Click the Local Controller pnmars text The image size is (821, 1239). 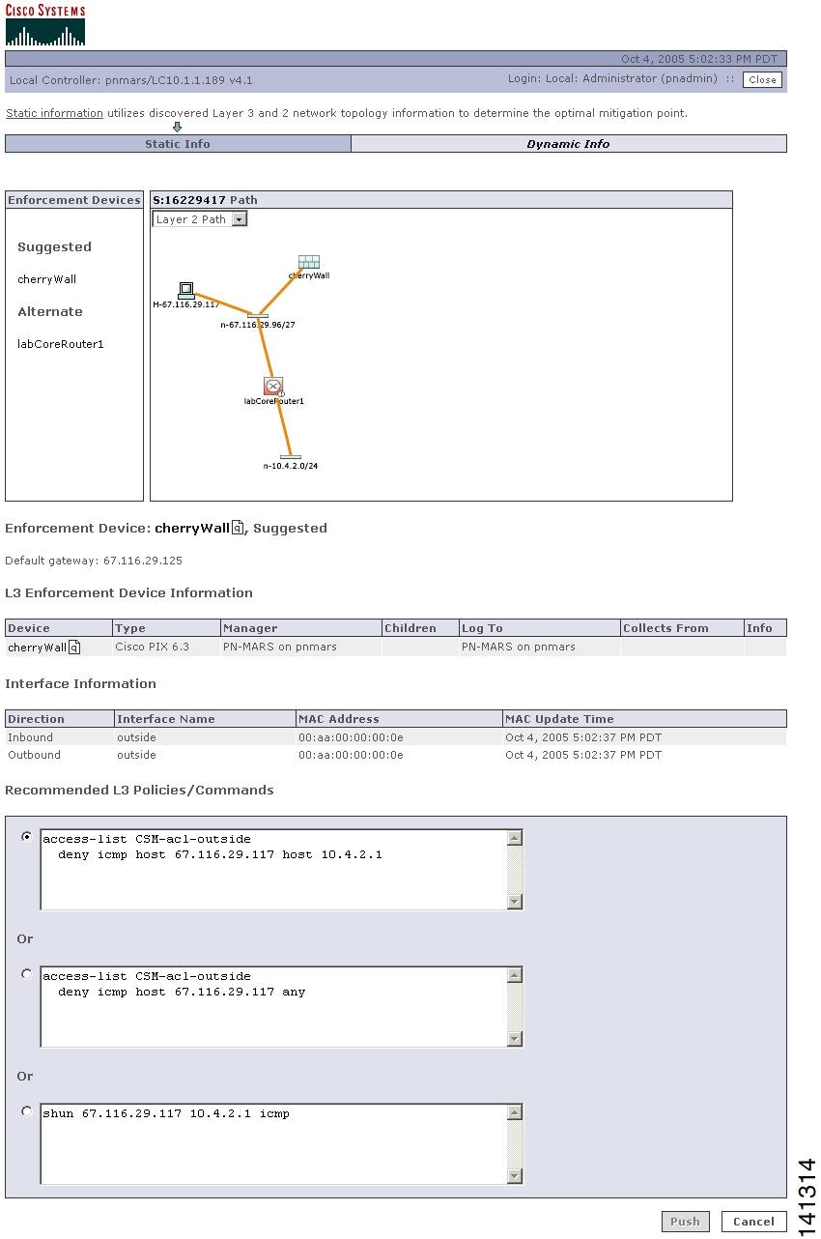coord(131,80)
